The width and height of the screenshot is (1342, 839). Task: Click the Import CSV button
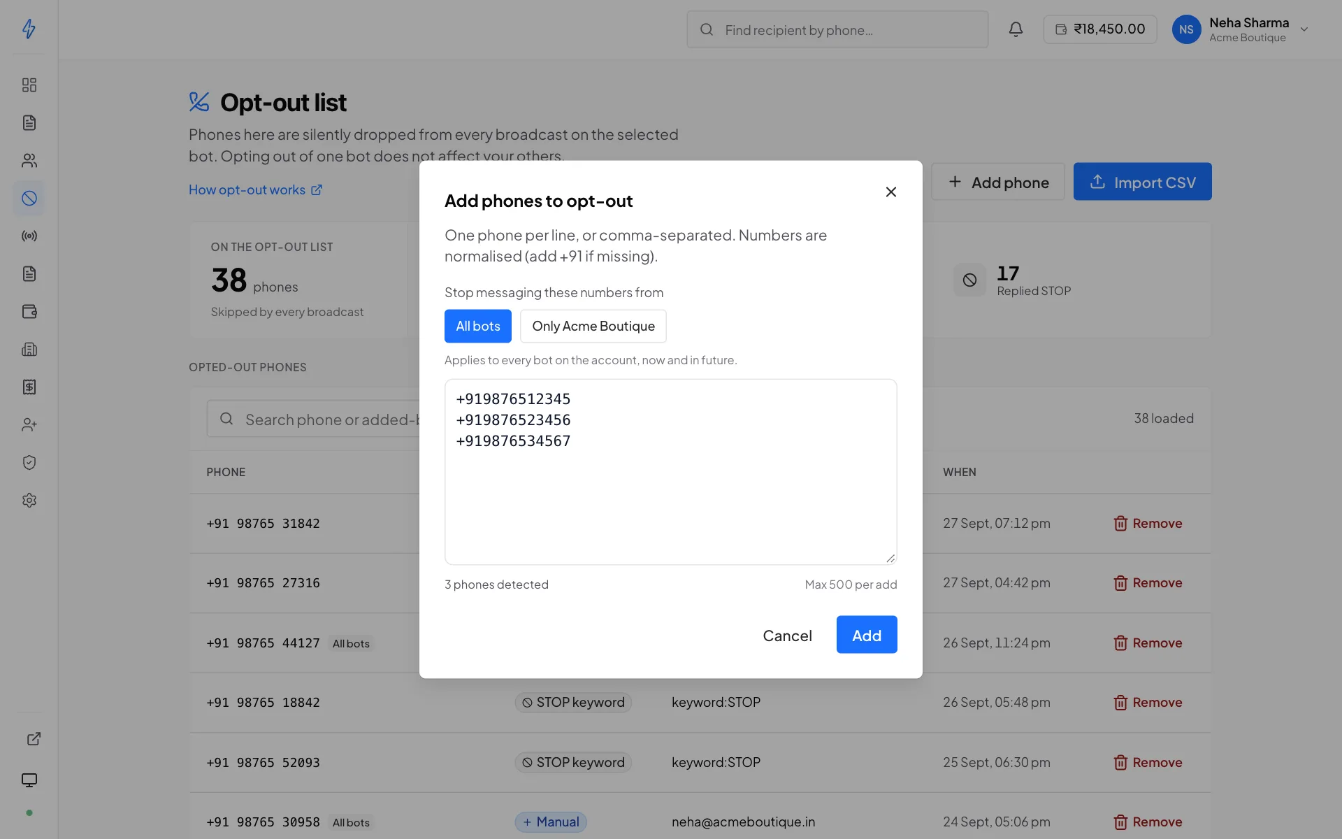coord(1142,182)
